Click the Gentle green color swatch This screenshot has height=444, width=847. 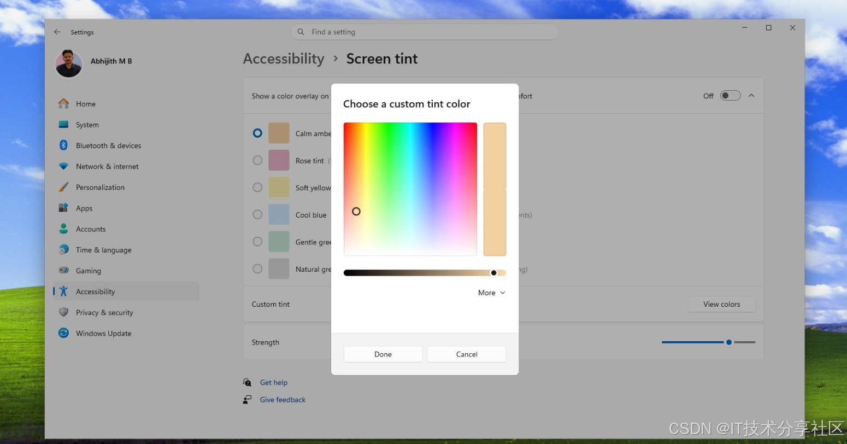click(279, 241)
